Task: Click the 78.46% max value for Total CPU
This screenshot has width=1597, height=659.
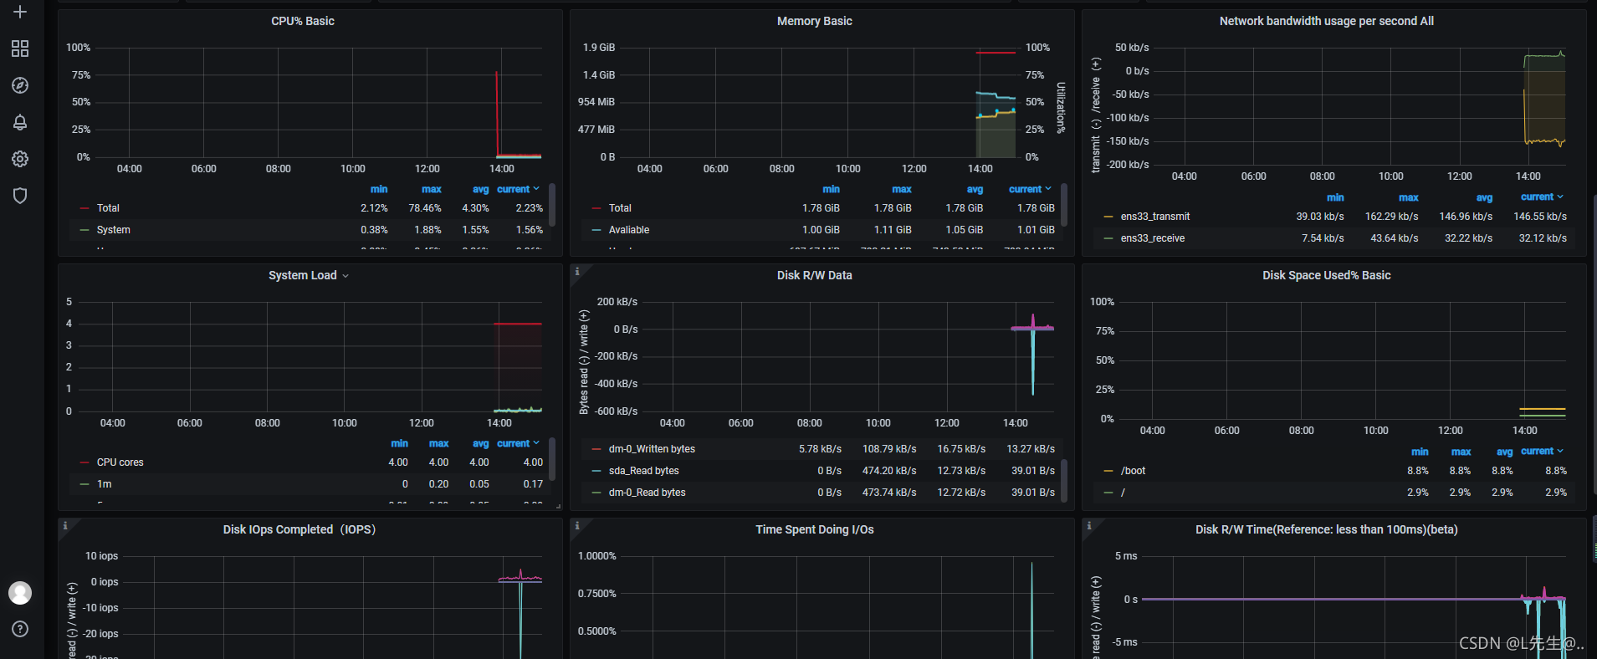Action: pyautogui.click(x=424, y=208)
